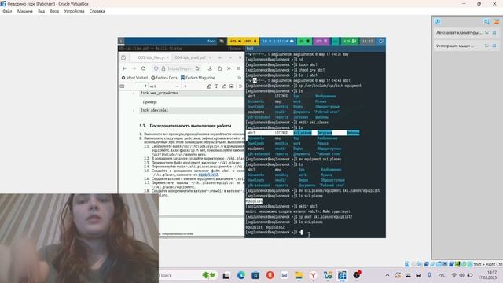Click the green CPU widget in top bar
Viewport: 503px width, 283px height.
click(304, 41)
